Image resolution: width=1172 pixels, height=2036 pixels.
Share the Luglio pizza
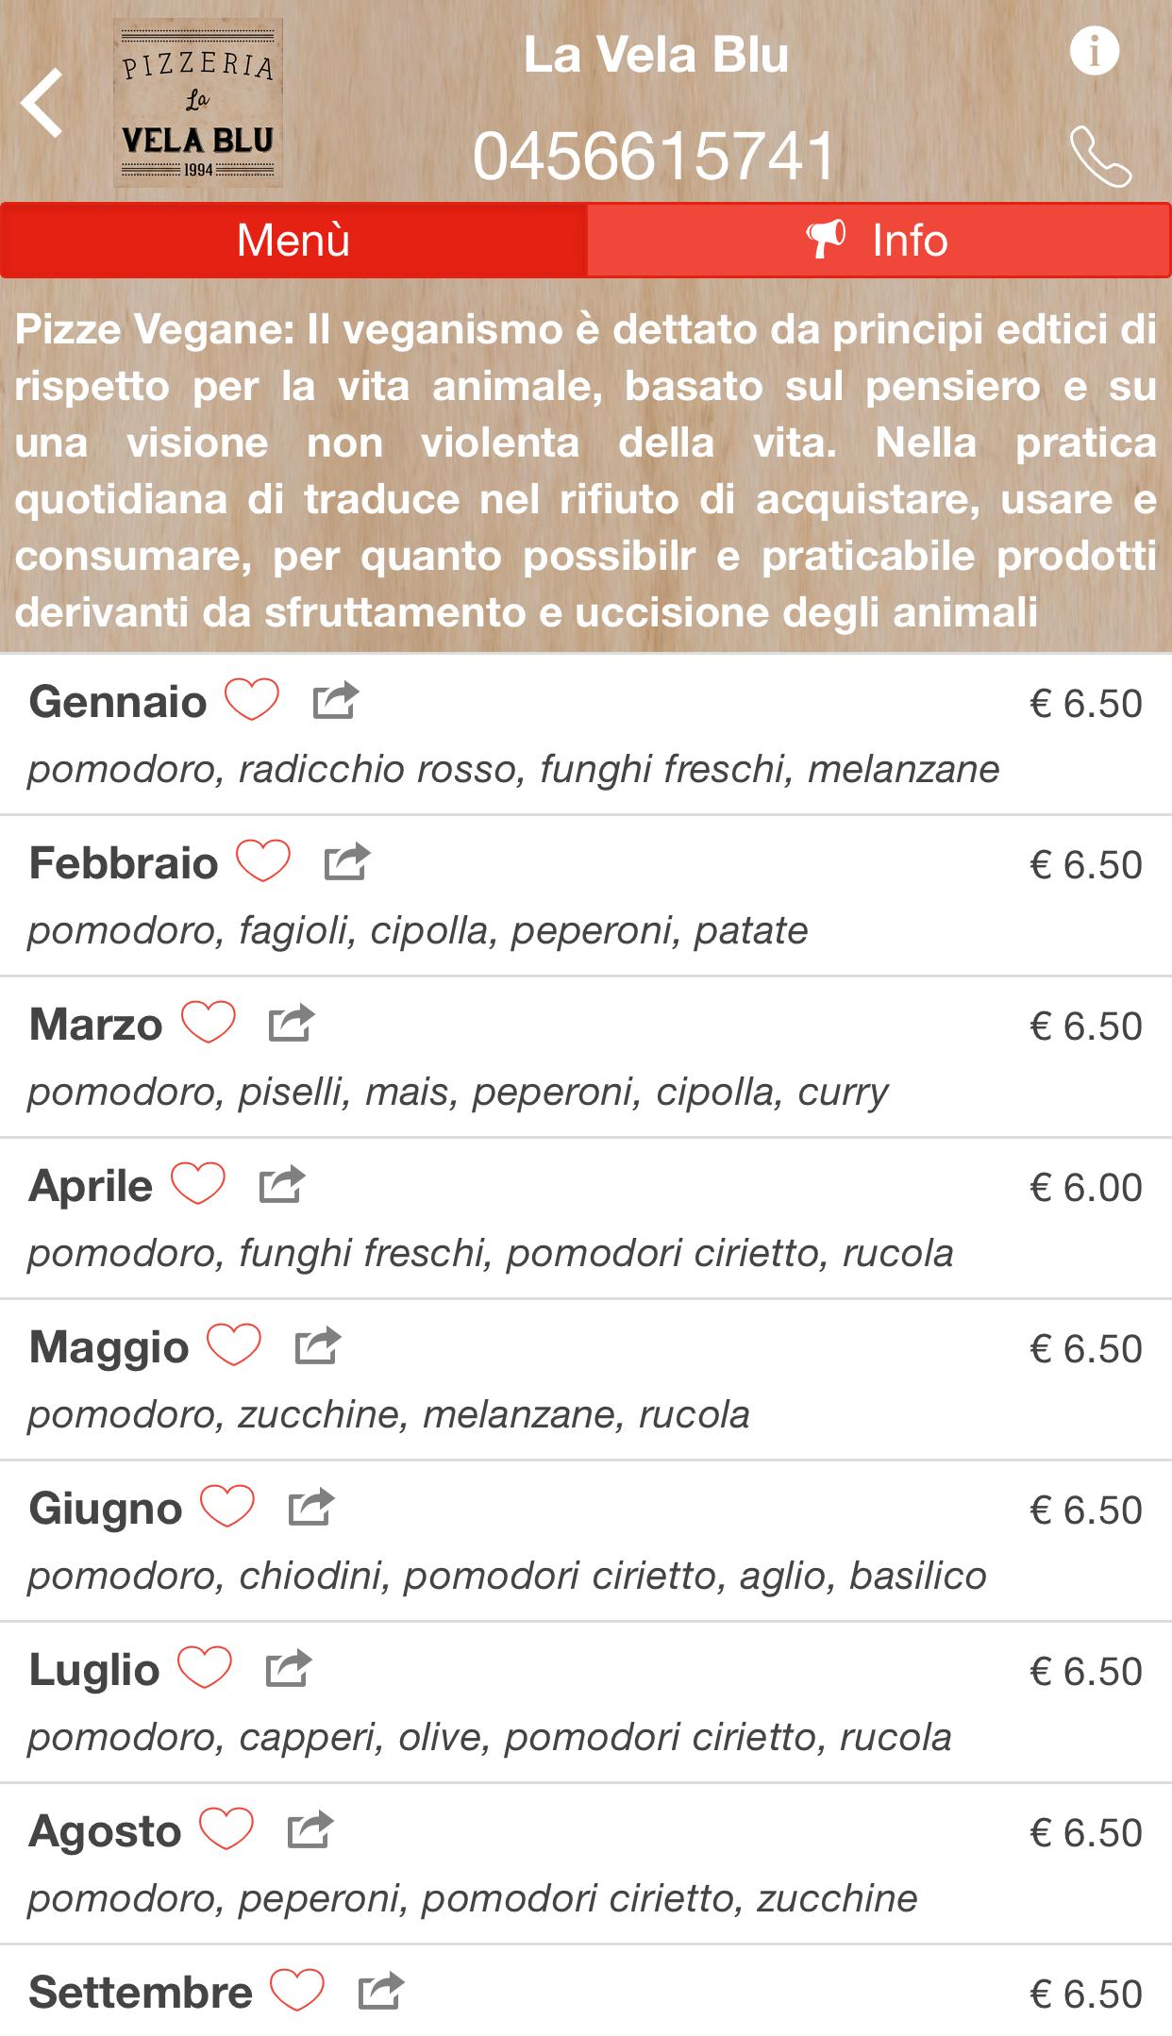289,1668
